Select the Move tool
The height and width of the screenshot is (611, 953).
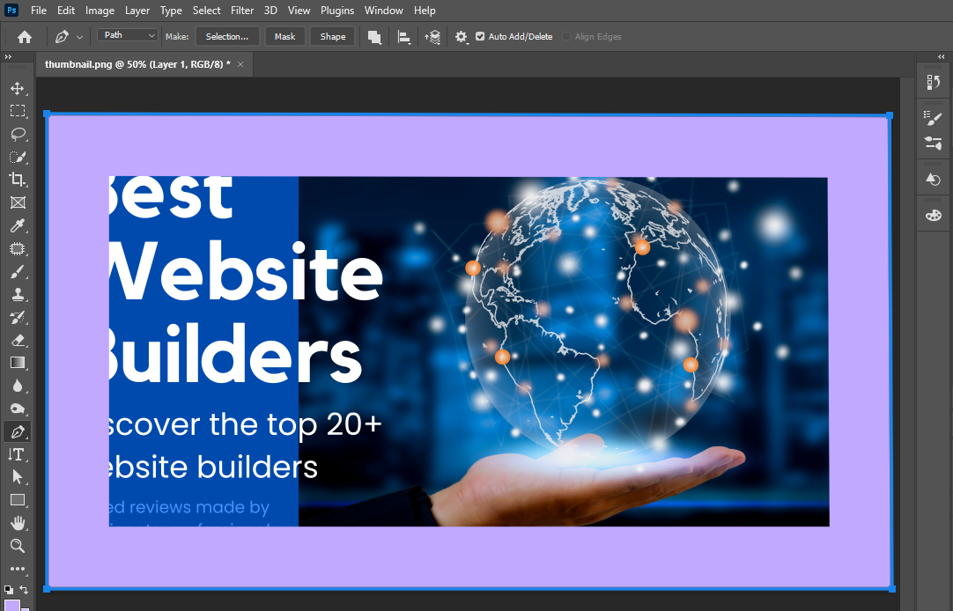pyautogui.click(x=17, y=89)
